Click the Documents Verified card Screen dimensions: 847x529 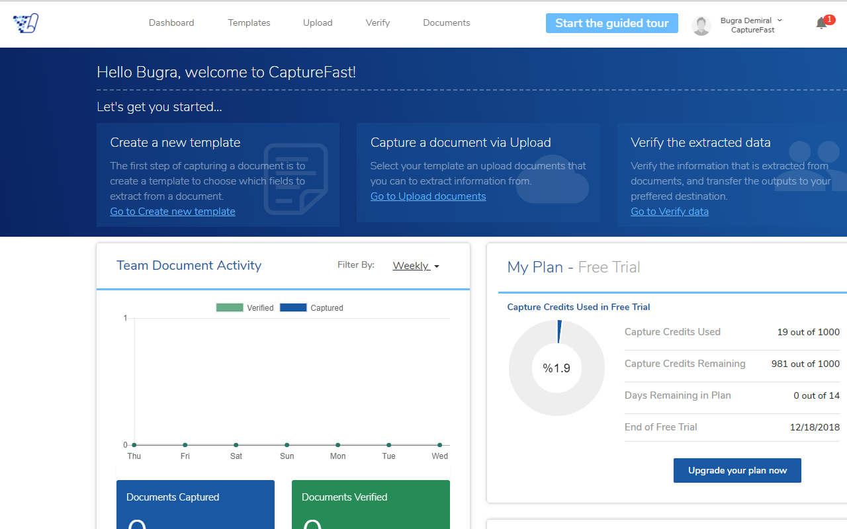pyautogui.click(x=371, y=505)
